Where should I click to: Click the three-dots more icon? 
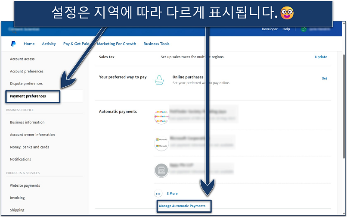point(158,194)
